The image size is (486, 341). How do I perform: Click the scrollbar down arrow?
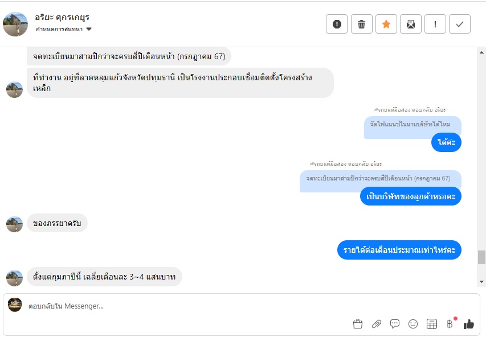pyautogui.click(x=481, y=282)
